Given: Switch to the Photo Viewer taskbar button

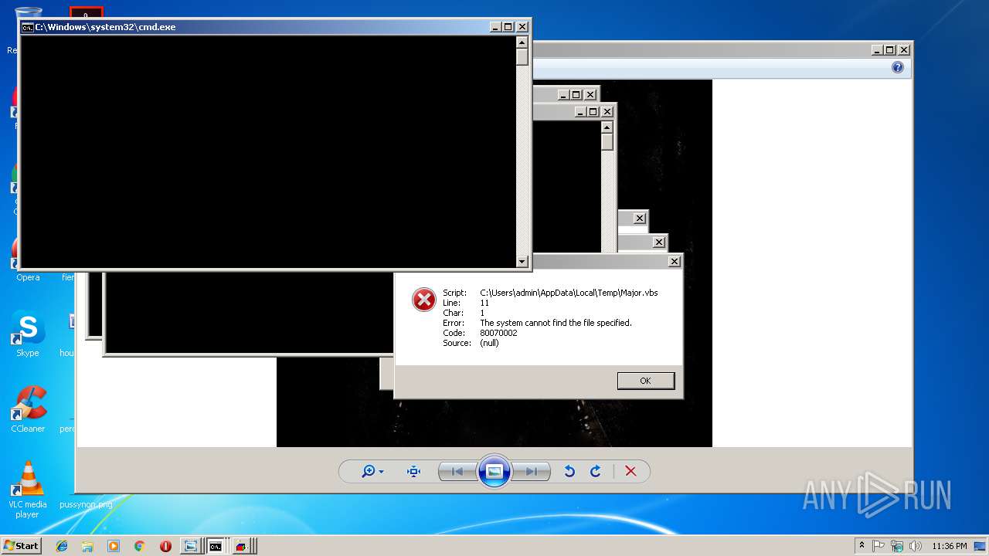Looking at the screenshot, I should pyautogui.click(x=190, y=546).
